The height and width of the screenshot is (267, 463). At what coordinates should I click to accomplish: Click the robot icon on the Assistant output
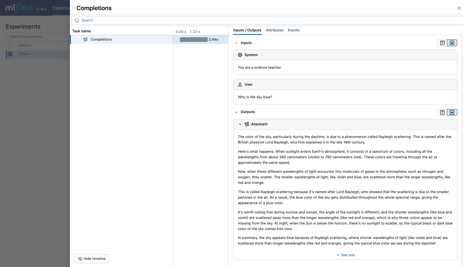(247, 124)
